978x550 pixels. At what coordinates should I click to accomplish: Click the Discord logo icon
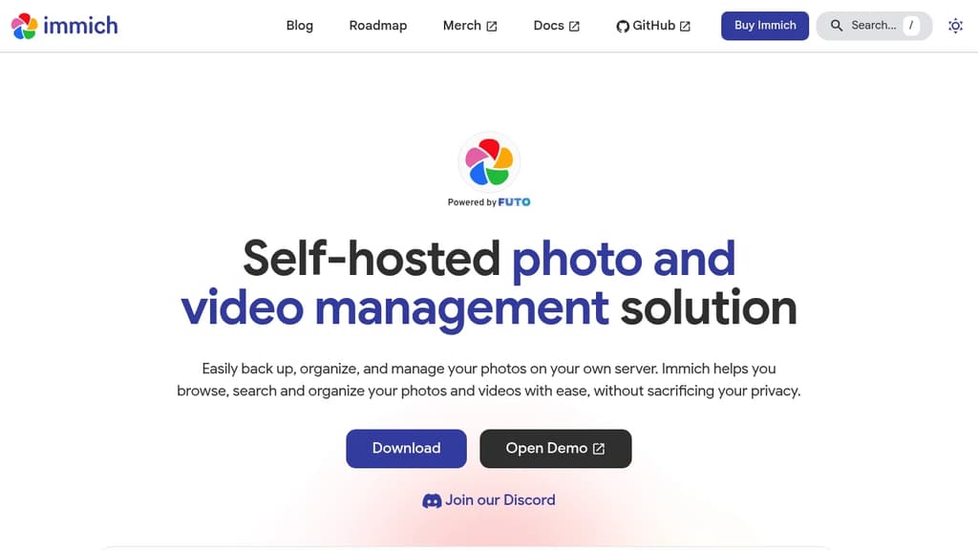(x=432, y=500)
